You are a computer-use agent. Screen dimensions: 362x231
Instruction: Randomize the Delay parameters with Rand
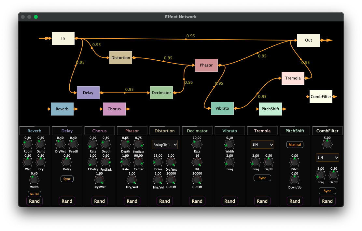click(x=67, y=201)
